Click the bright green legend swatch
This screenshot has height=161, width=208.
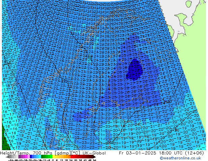(x=51, y=157)
